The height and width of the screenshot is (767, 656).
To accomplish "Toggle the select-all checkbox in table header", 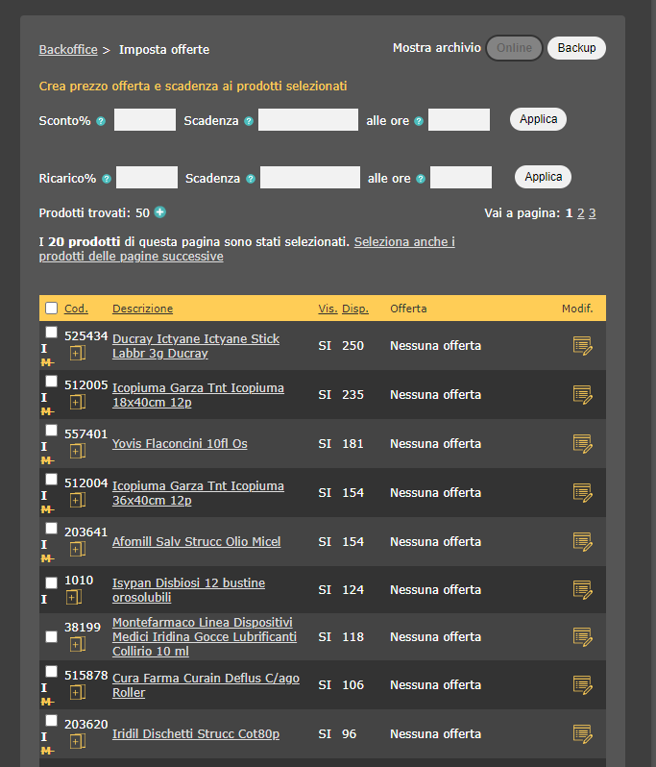I will pos(51,309).
